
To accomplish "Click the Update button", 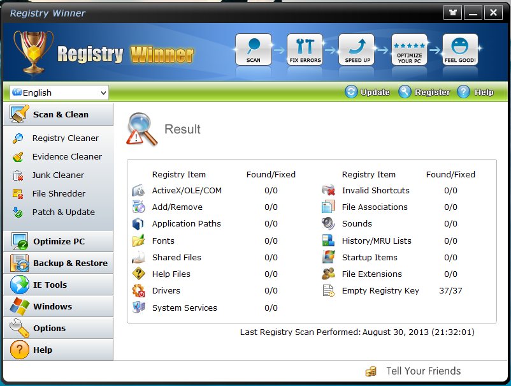I will (373, 92).
